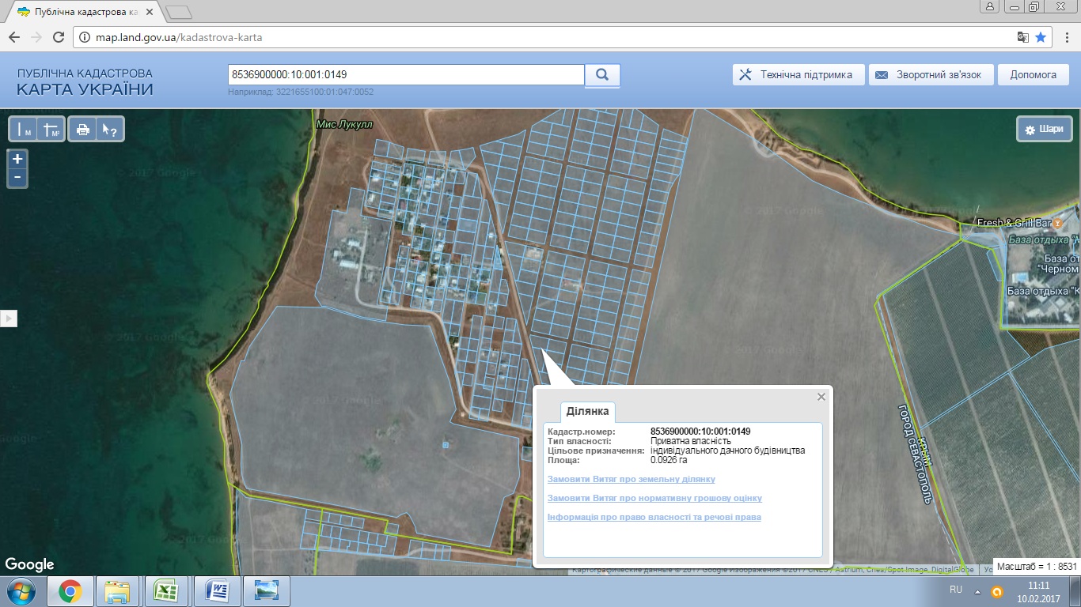Click the magnifier search button
Viewport: 1081px width, 607px height.
(602, 75)
